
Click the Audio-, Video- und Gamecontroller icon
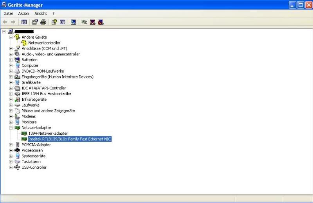(x=17, y=54)
